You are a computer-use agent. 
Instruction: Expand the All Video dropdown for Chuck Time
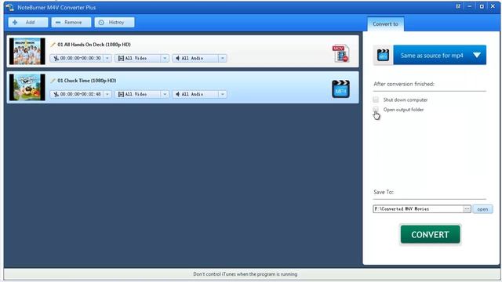165,94
